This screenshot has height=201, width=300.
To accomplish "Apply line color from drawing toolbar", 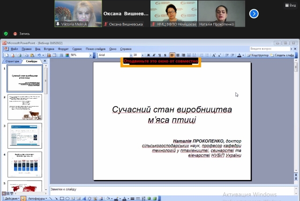I will 116,199.
